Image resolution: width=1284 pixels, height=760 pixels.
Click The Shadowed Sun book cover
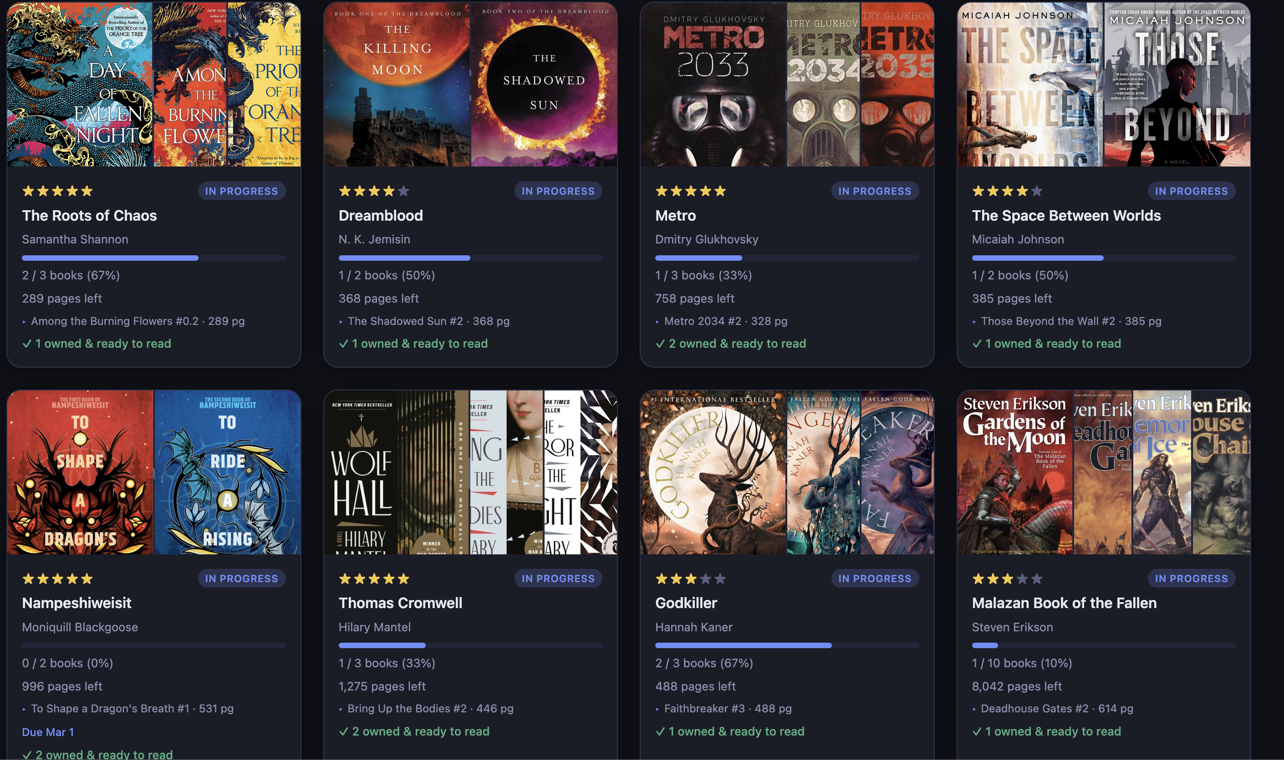point(544,85)
